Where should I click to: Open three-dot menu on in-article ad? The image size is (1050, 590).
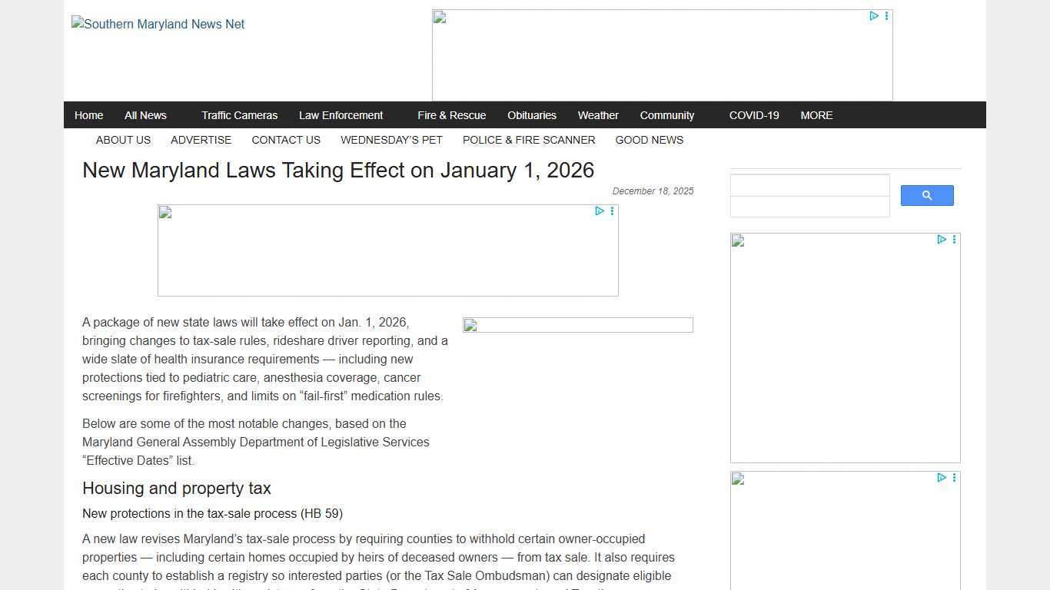point(612,211)
